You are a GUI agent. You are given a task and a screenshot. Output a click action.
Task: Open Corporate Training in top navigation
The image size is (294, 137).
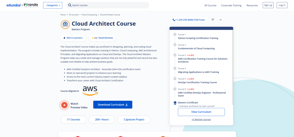click(x=231, y=5)
